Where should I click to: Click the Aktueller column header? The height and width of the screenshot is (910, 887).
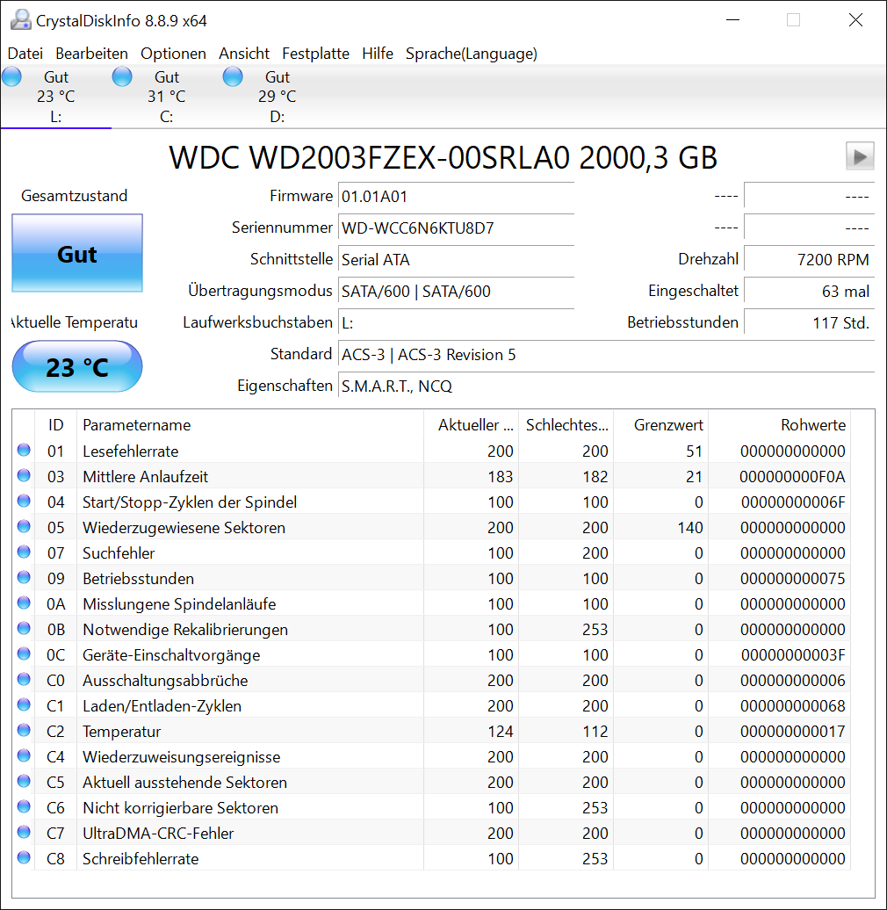coord(471,425)
